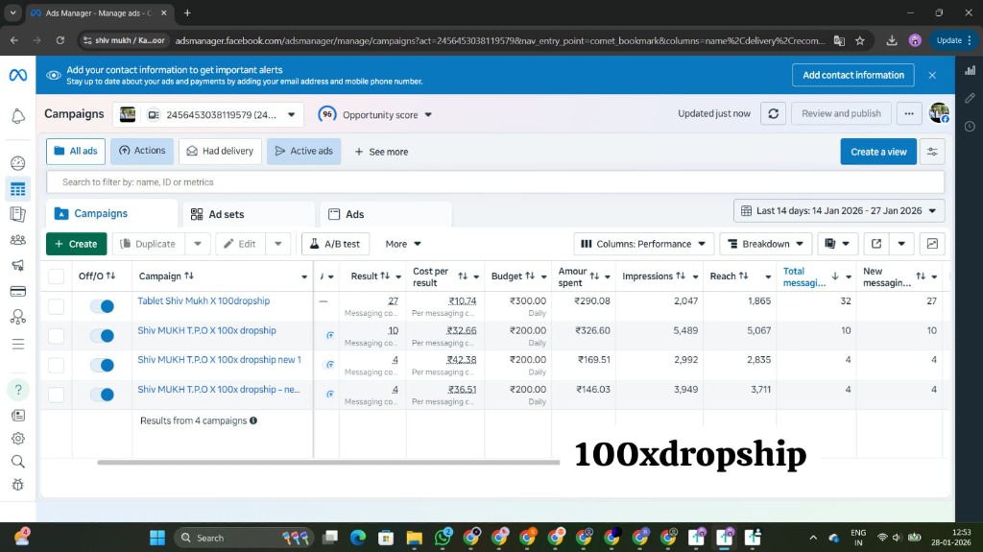Dismiss the contact information banner

click(x=932, y=75)
